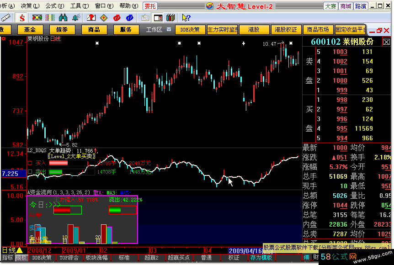Click the ruler measurement tool icon
Screen dimensions: 394x265
tap(5, 17)
